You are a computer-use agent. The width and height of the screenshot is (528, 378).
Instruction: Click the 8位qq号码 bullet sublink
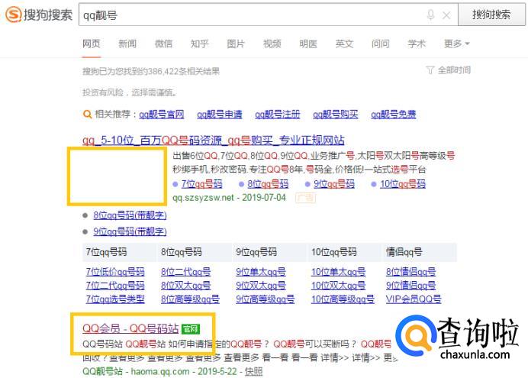coord(268,184)
